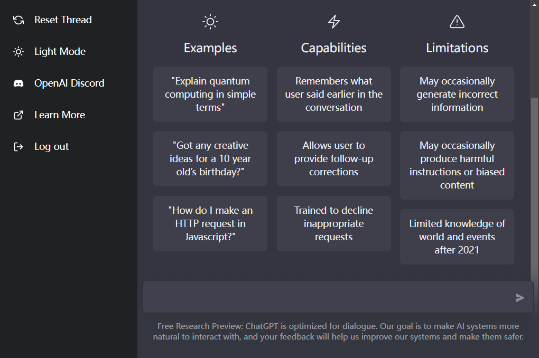Click the Discord logo icon

click(18, 83)
